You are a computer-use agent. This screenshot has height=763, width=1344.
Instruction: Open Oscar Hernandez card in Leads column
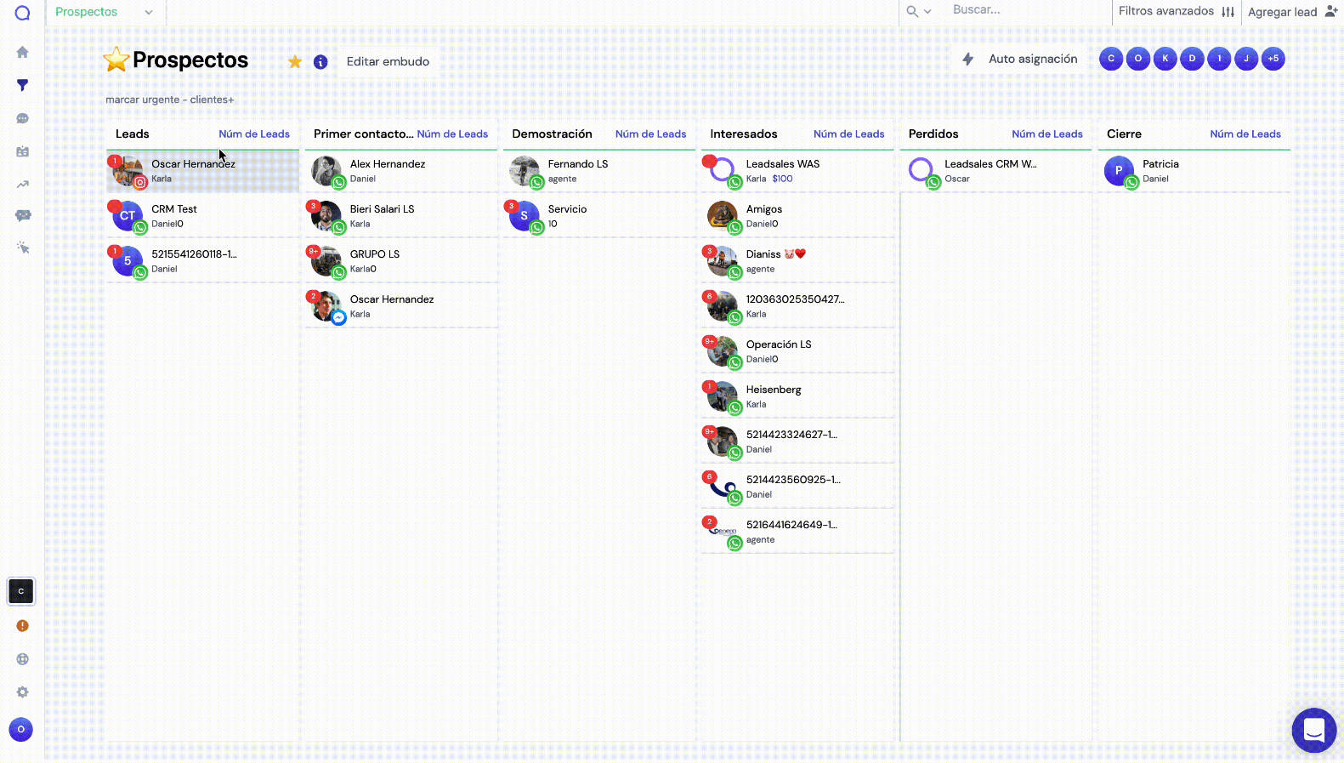tap(202, 171)
